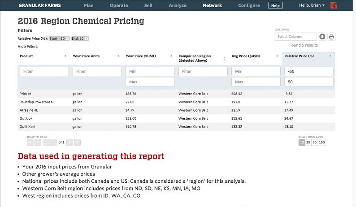The width and height of the screenshot is (356, 207).
Task: Show 25 rows per page
Action: click(x=308, y=142)
